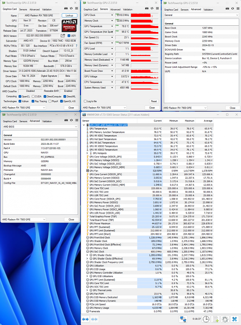Image resolution: width=241 pixels, height=325 pixels.
Task: Click camera icon in GPU-Z AMD BIOS window
Action: [x=66, y=120]
